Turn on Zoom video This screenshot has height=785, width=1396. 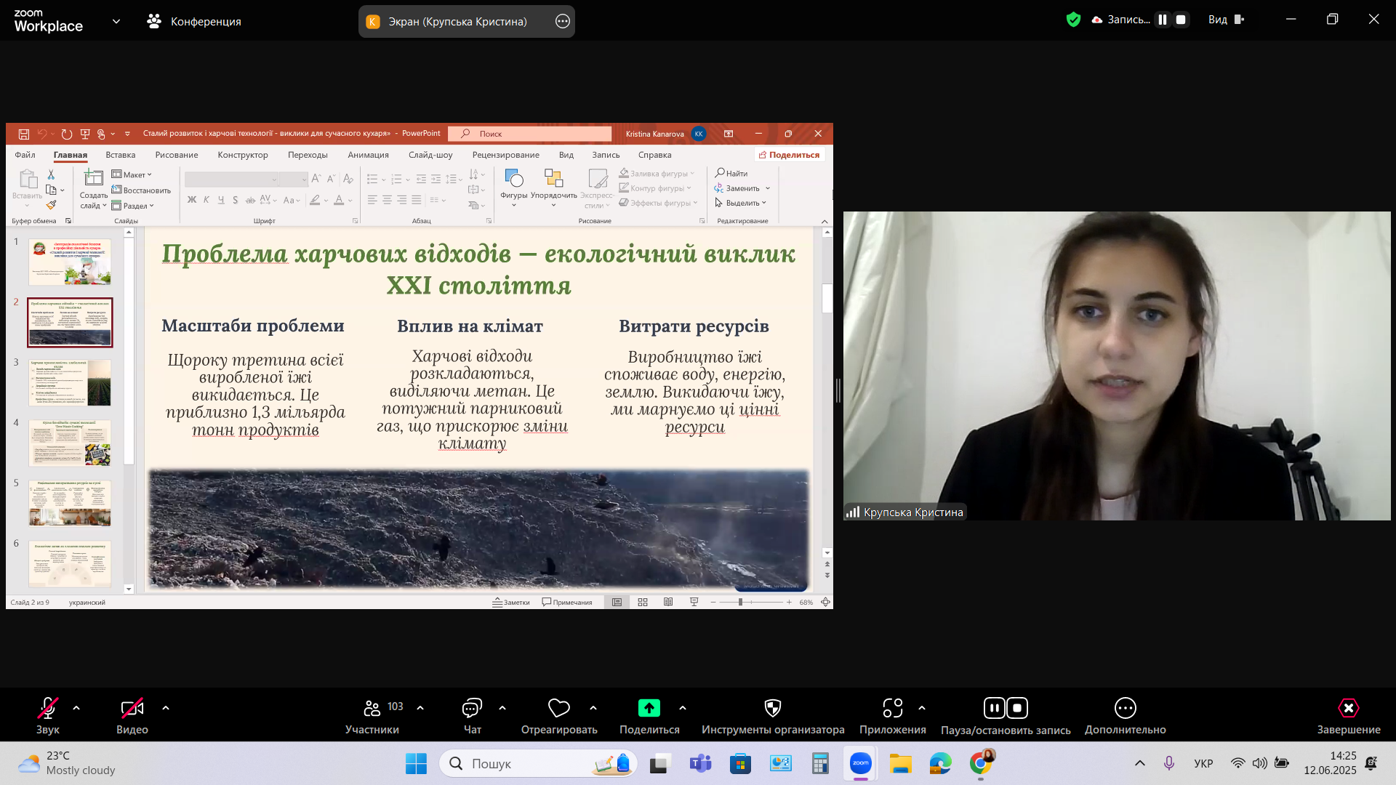132,708
